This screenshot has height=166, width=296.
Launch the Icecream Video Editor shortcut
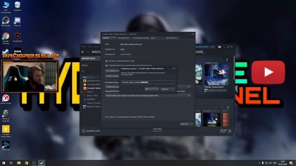[6, 131]
